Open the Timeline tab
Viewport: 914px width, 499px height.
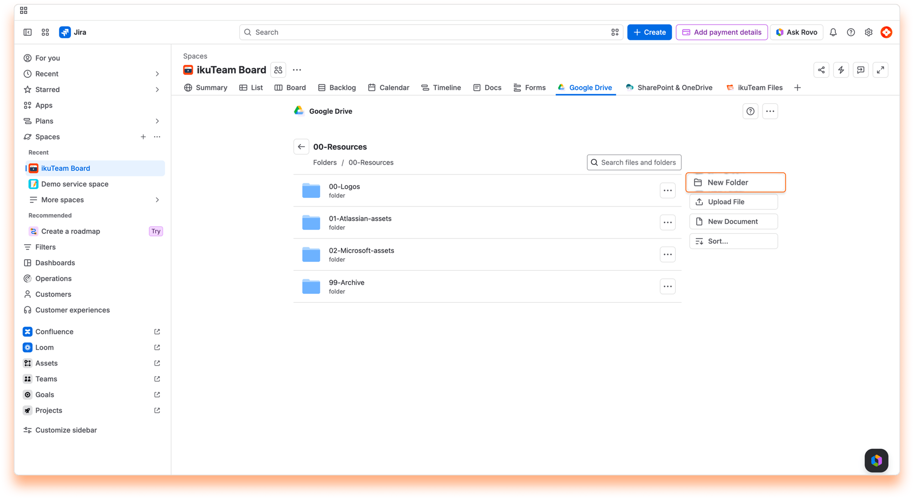(441, 88)
